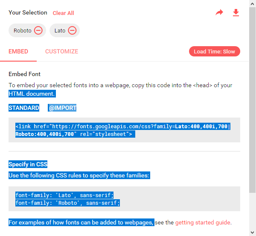This screenshot has height=236, width=256.
Task: Click the font-family Lato CSS line
Action: [x=64, y=195]
